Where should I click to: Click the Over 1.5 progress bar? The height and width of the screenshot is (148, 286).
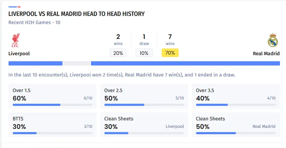[53, 105]
